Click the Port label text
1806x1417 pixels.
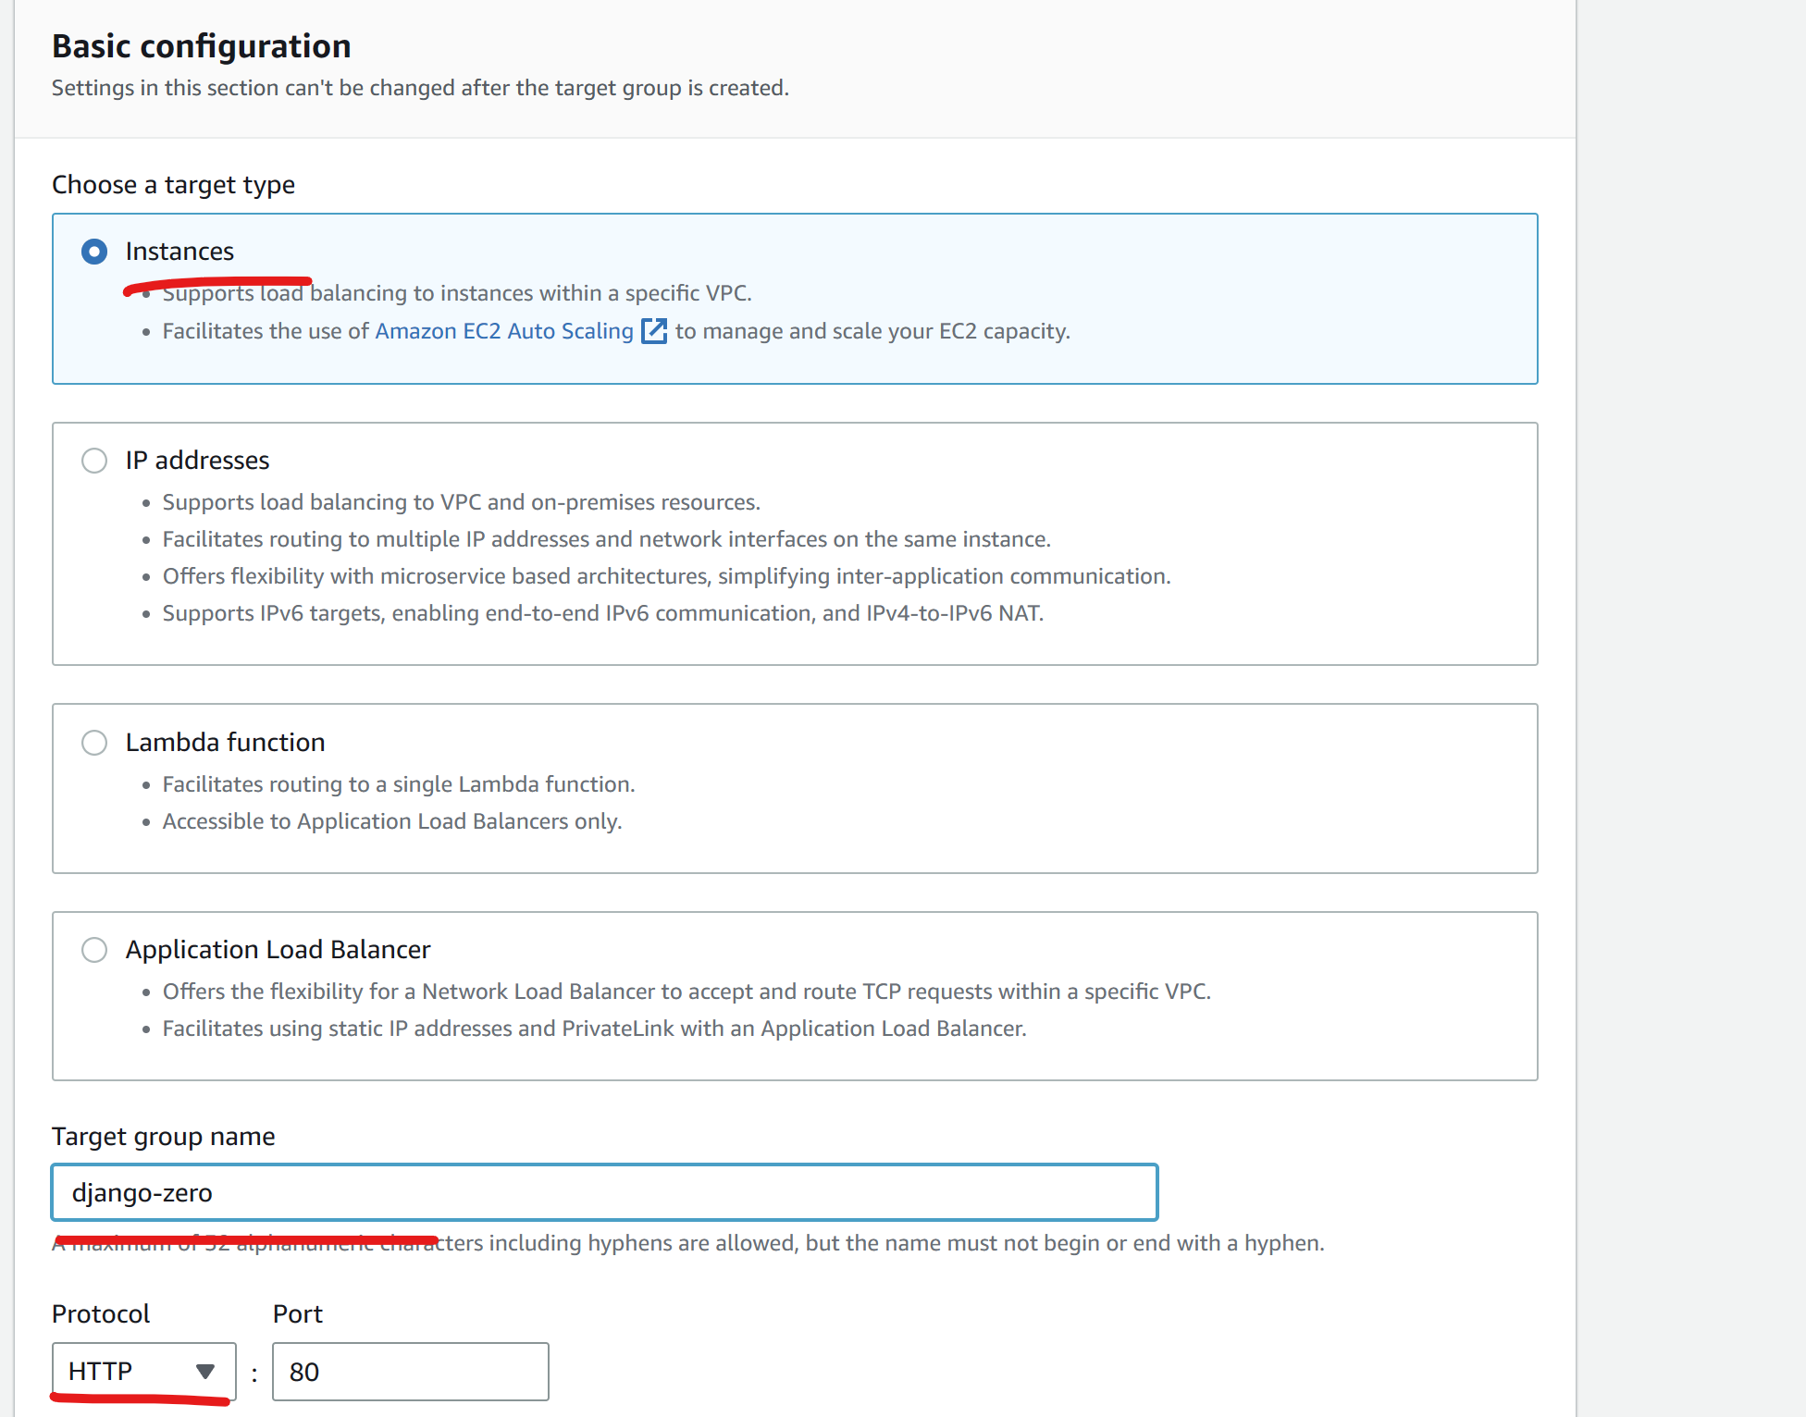tap(297, 1314)
